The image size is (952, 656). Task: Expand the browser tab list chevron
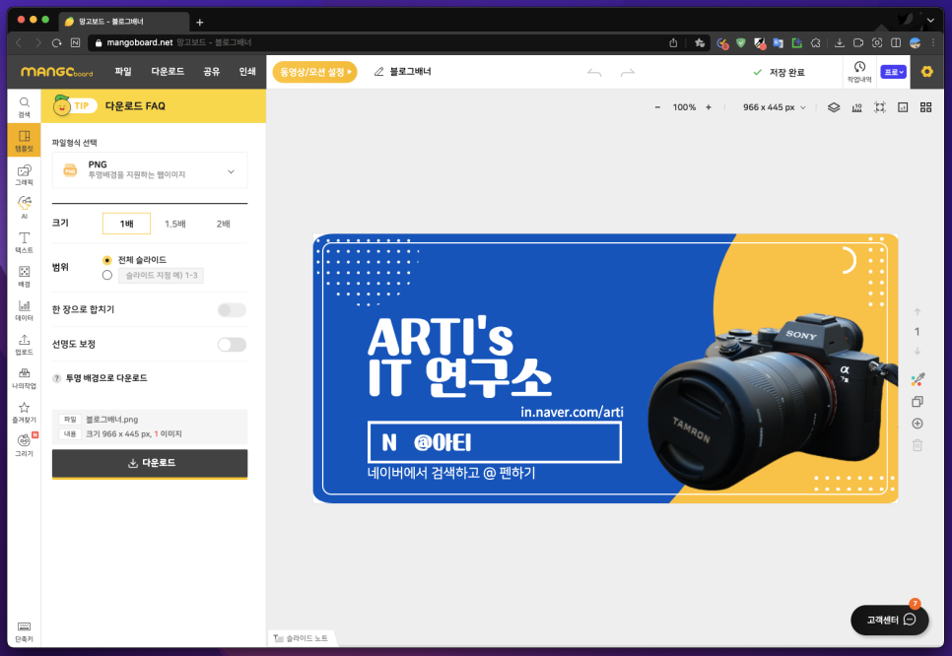click(930, 21)
